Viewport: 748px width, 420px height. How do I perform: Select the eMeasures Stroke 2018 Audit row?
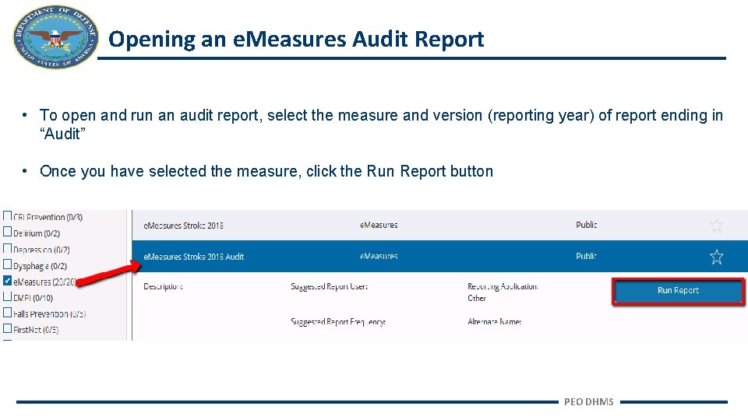tap(439, 256)
